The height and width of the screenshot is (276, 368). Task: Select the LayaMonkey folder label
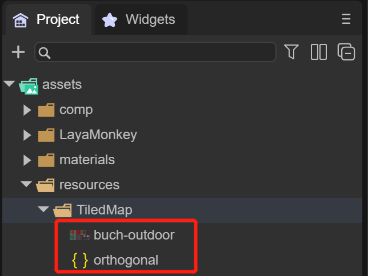click(98, 135)
